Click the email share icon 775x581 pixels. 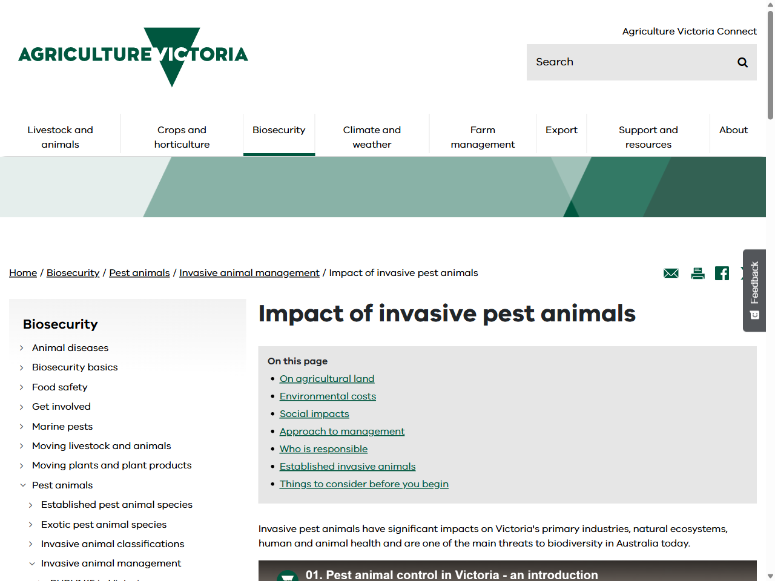(x=671, y=273)
